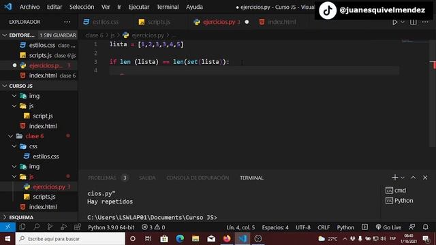436x245 pixels.
Task: Show the CONSOLA DE DEPURACIÓN tab
Action: click(x=198, y=178)
